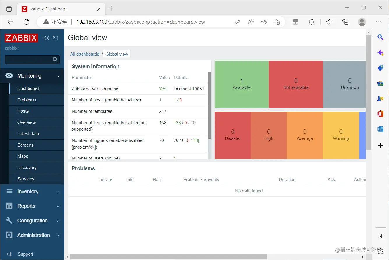Open the collections icon in toolbar

click(345, 22)
